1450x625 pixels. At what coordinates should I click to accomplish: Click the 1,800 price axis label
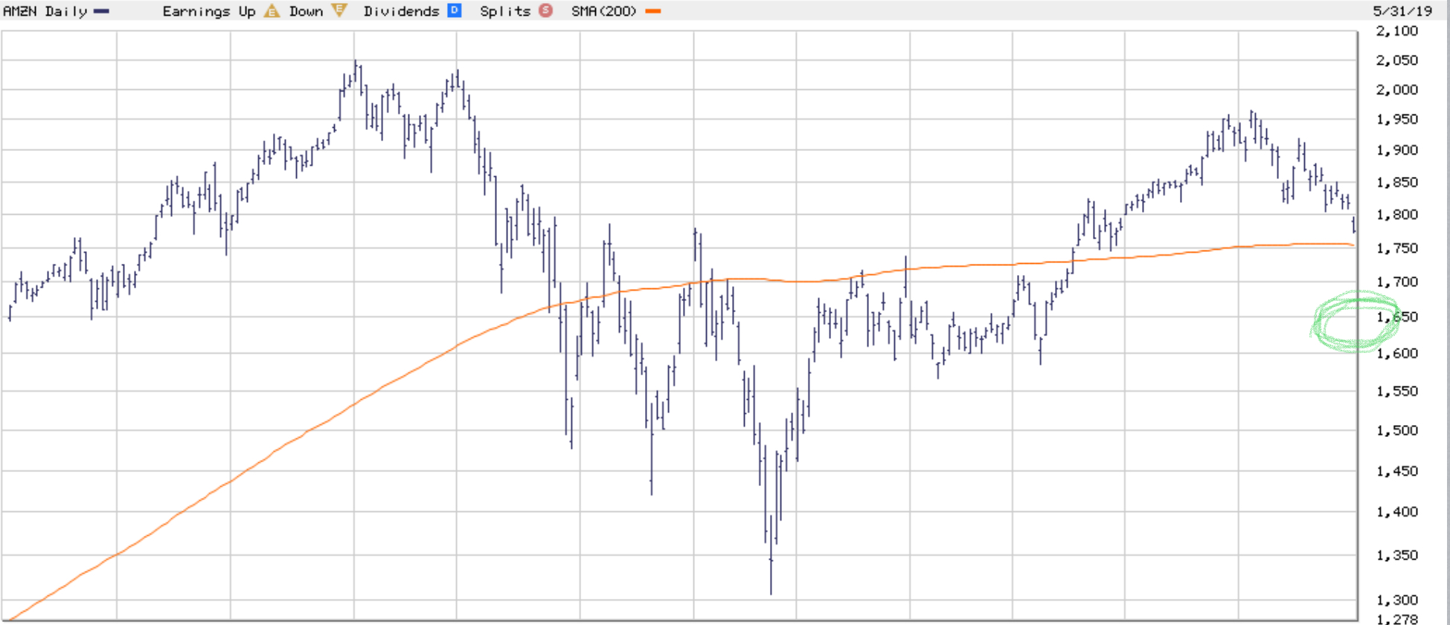[x=1397, y=215]
